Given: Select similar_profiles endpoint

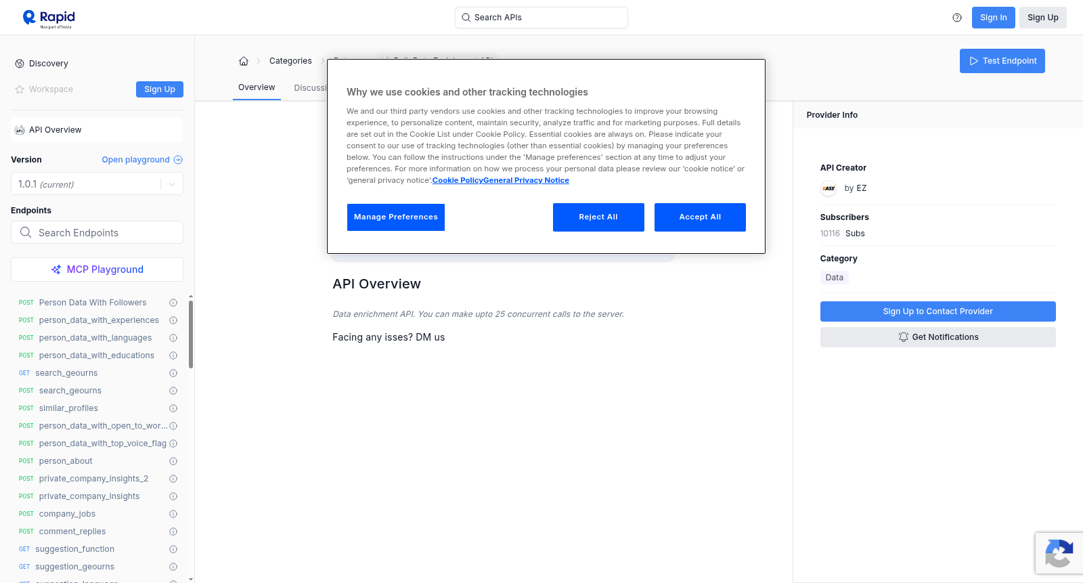Looking at the screenshot, I should click(68, 408).
